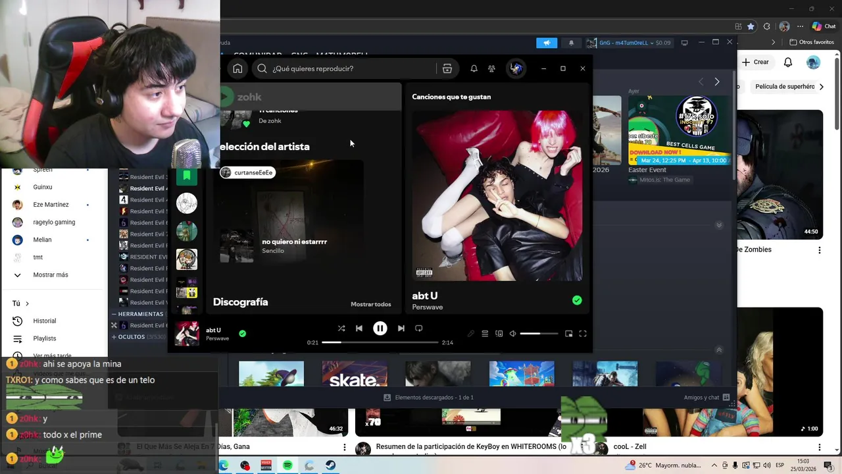Open Spotify notifications bell
Viewport: 842px width, 474px height.
(x=474, y=68)
